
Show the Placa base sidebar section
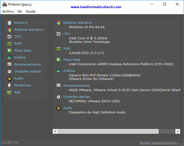pyautogui.click(x=23, y=50)
